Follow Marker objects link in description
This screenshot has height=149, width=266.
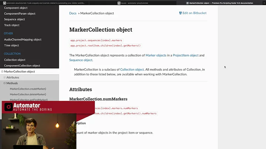(156, 55)
